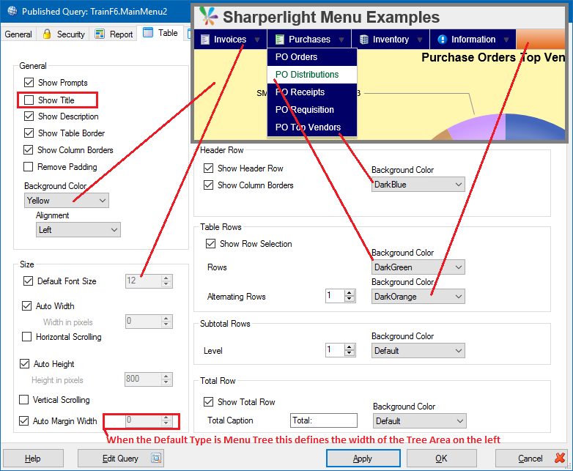This screenshot has width=573, height=471.
Task: Increase the Alternating Rows spinner value
Action: pos(350,293)
